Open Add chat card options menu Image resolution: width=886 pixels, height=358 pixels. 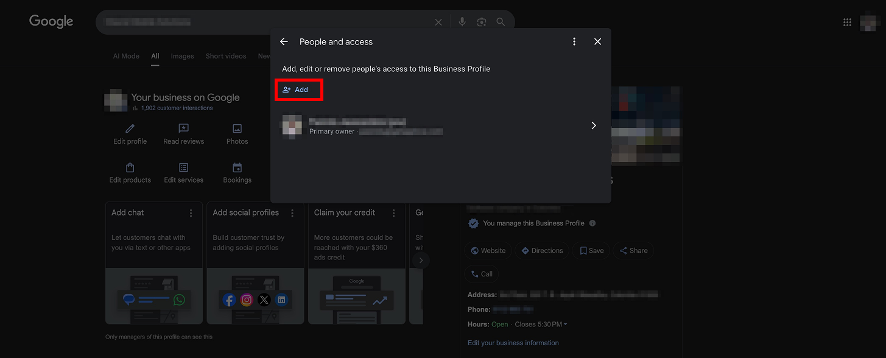pos(191,213)
